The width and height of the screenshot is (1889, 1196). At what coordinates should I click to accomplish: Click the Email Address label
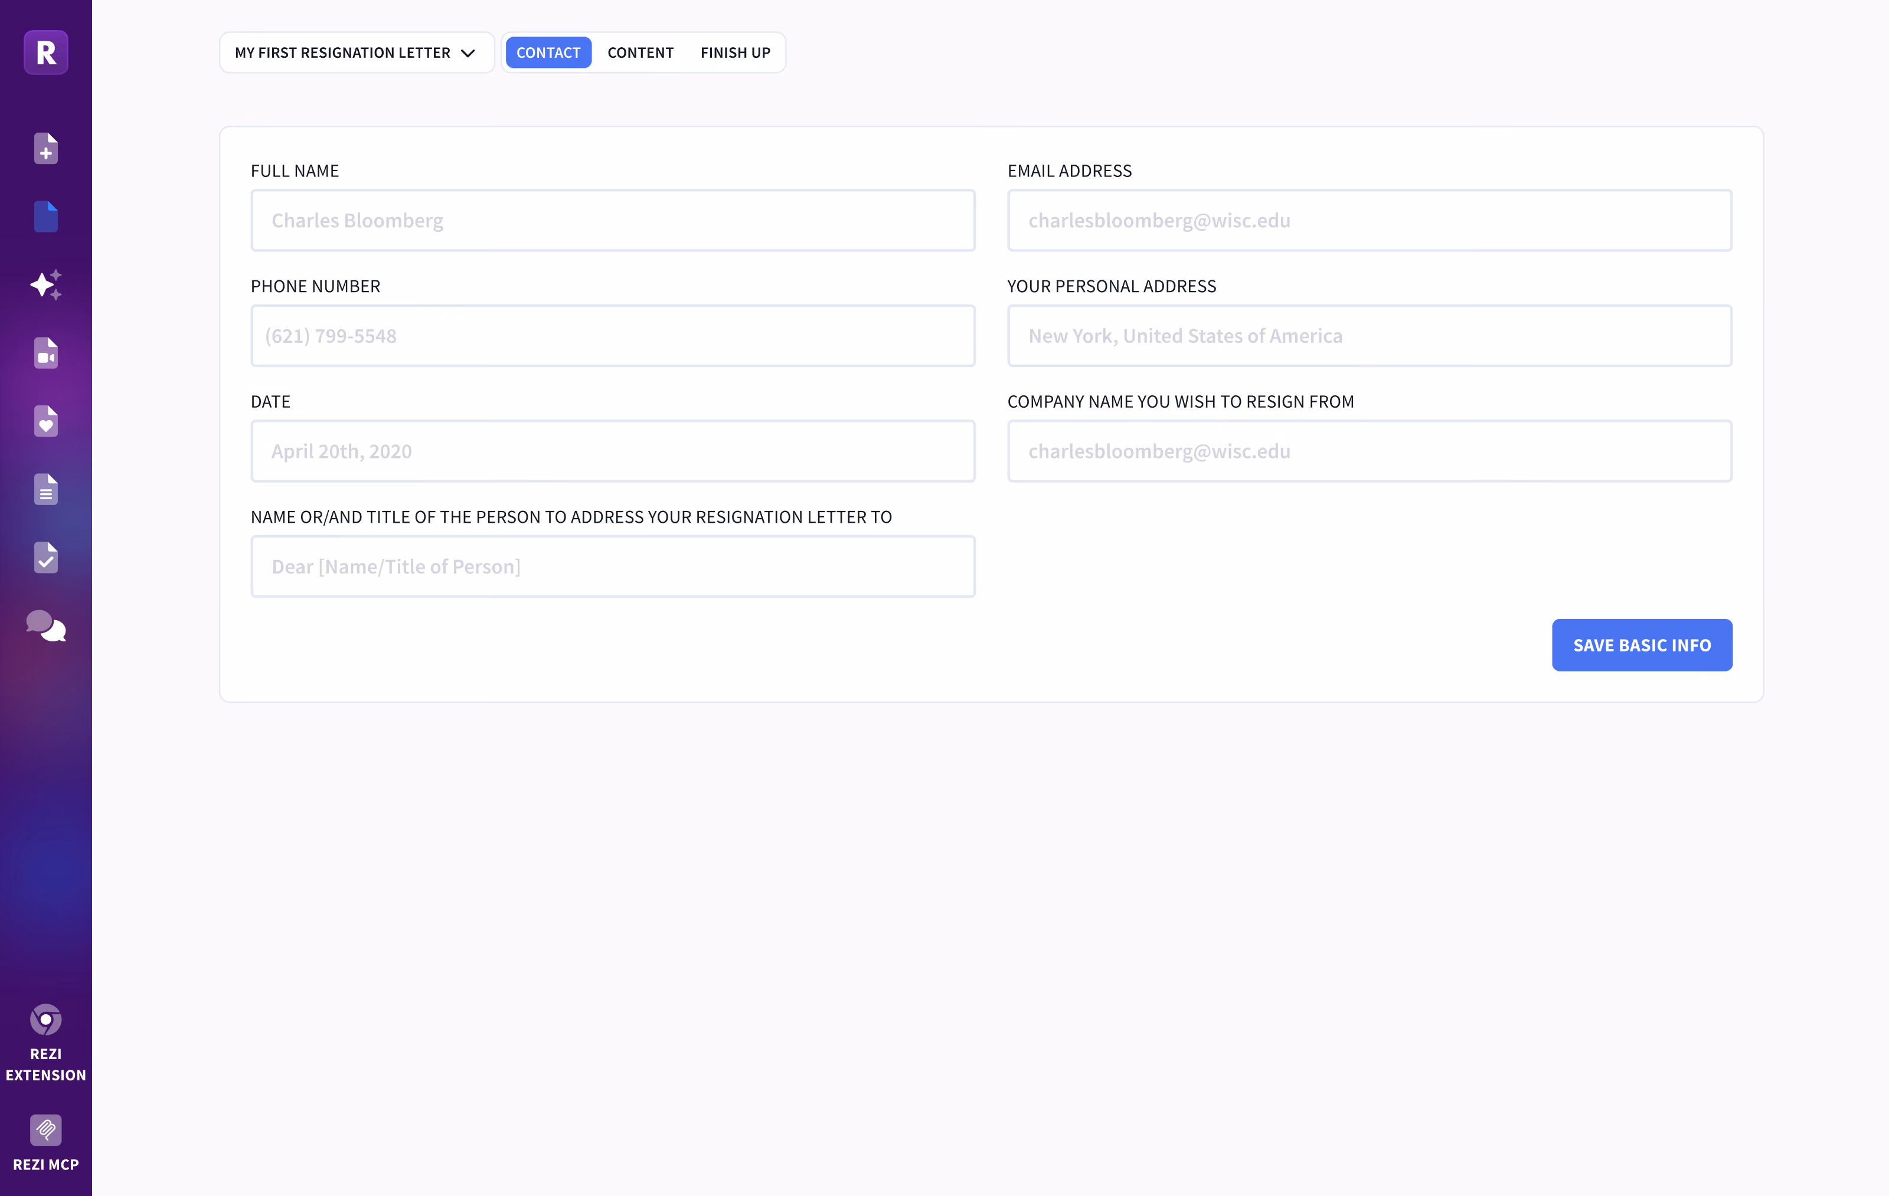pyautogui.click(x=1069, y=171)
